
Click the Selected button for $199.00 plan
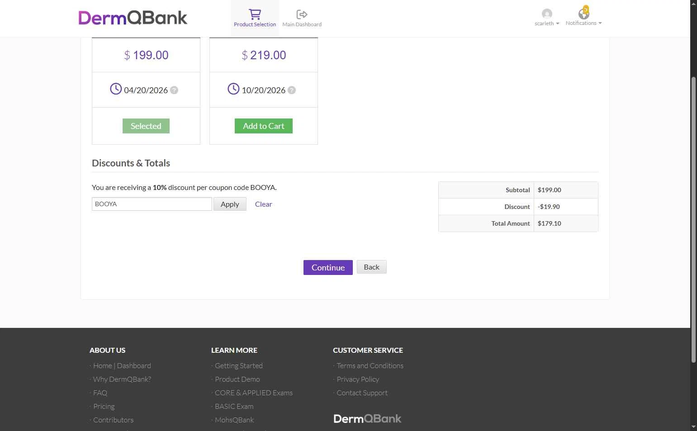click(146, 126)
